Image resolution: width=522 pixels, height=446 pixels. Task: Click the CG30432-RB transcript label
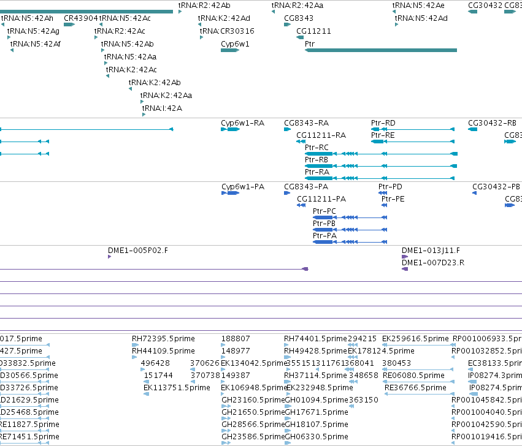(493, 123)
